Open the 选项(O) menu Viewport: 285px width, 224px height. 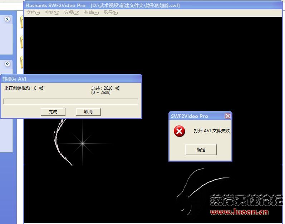72,13
